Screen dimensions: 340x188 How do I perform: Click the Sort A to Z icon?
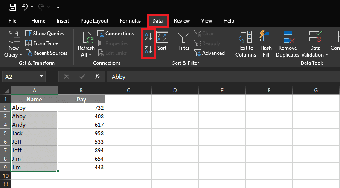[148, 37]
